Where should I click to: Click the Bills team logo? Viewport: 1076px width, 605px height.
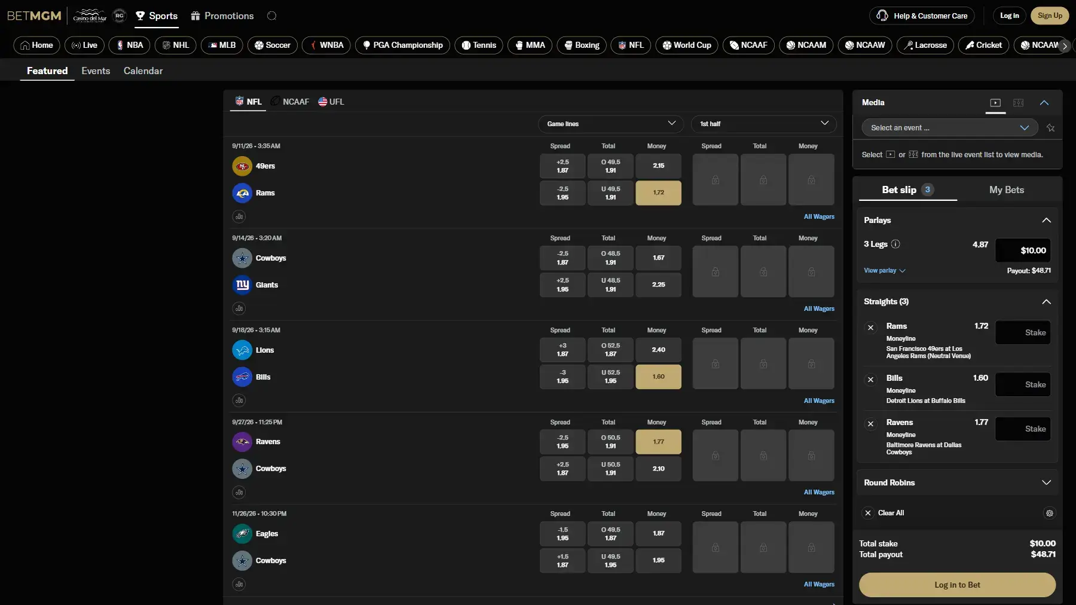[242, 377]
